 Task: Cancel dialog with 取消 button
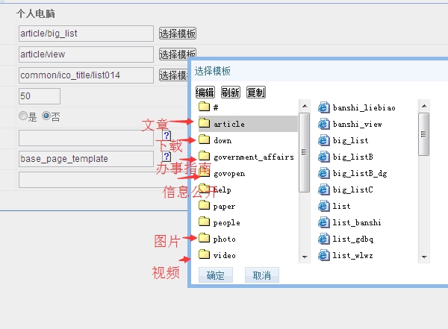coord(261,275)
